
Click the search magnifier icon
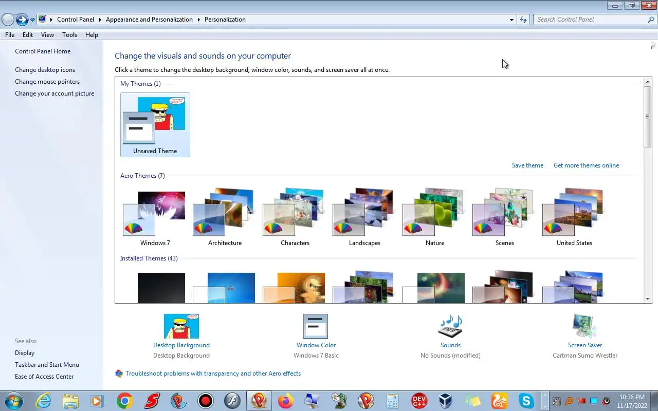[651, 20]
